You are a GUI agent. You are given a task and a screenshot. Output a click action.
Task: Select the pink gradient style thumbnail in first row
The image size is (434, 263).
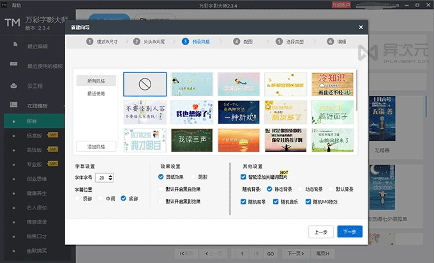click(x=239, y=84)
